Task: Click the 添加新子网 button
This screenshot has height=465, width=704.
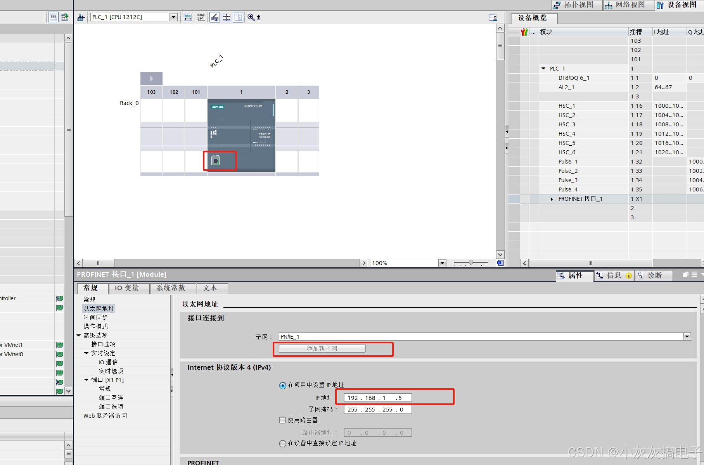Action: 322,349
